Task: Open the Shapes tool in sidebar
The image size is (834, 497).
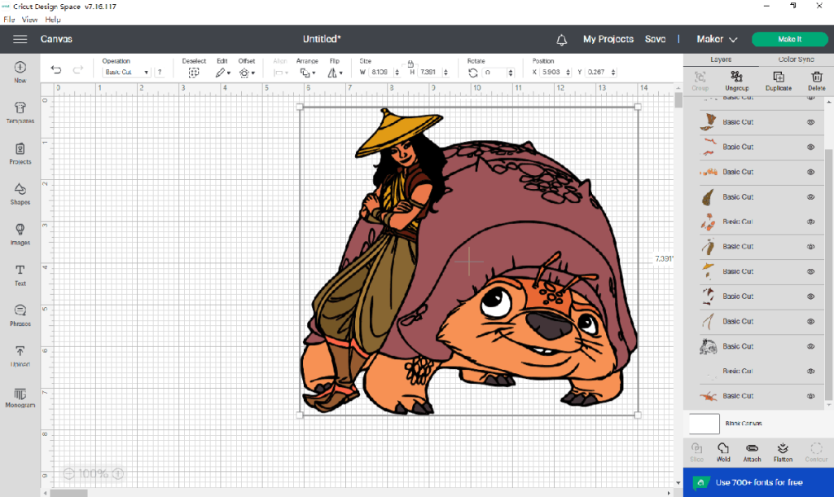Action: (x=20, y=193)
